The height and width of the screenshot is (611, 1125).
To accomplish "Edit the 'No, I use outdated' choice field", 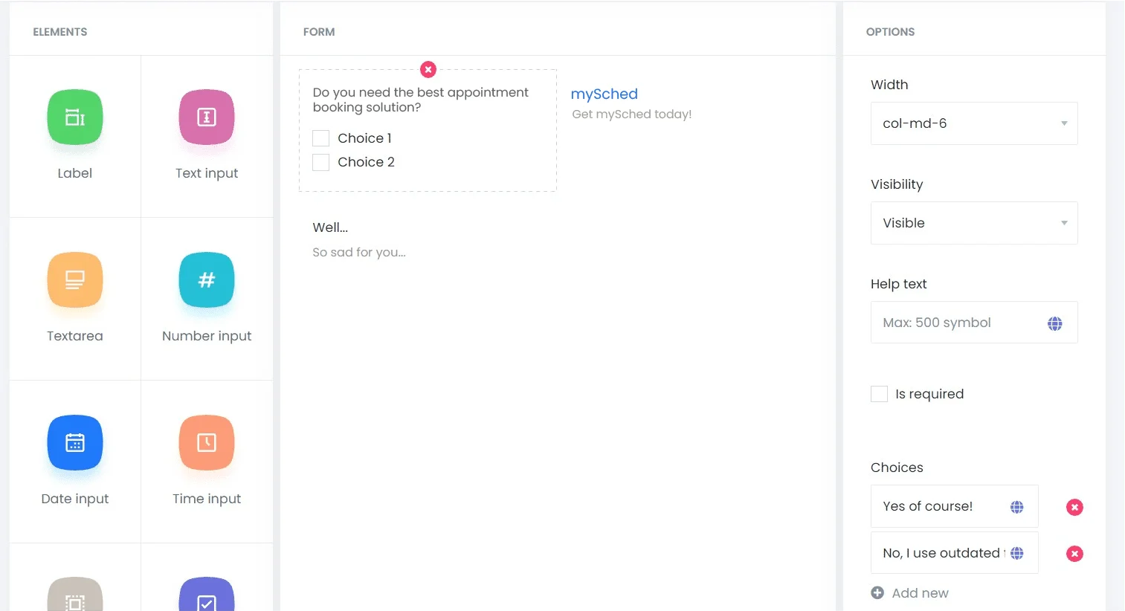I will coord(954,553).
